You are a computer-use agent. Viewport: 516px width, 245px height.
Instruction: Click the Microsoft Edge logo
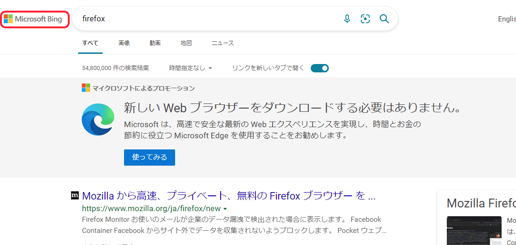pyautogui.click(x=98, y=119)
